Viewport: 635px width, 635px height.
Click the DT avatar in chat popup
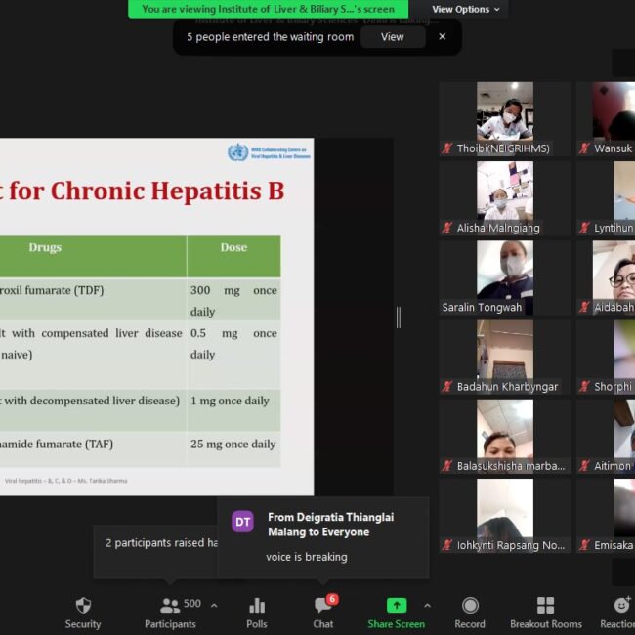[243, 522]
